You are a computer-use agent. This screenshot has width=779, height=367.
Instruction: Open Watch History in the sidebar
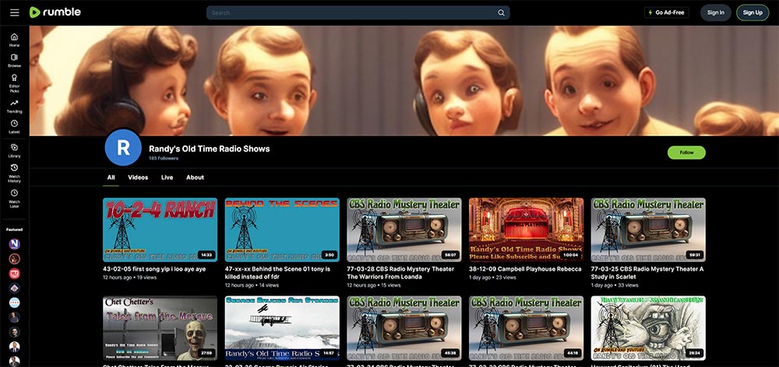[14, 173]
